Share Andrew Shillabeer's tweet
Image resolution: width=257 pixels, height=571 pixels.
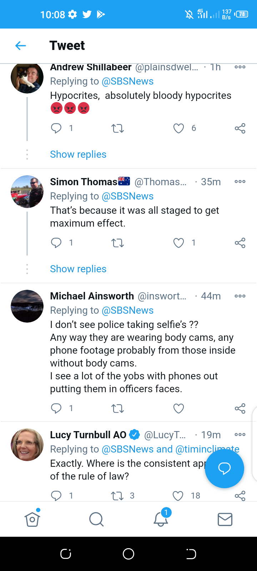pyautogui.click(x=240, y=128)
